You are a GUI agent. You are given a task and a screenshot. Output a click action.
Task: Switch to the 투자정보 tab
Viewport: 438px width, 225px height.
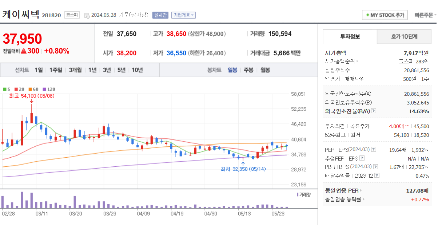coord(350,36)
